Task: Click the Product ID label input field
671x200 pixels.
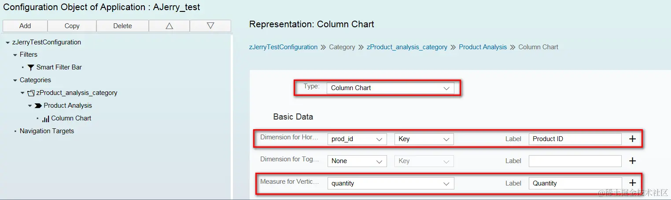Action: [x=575, y=139]
